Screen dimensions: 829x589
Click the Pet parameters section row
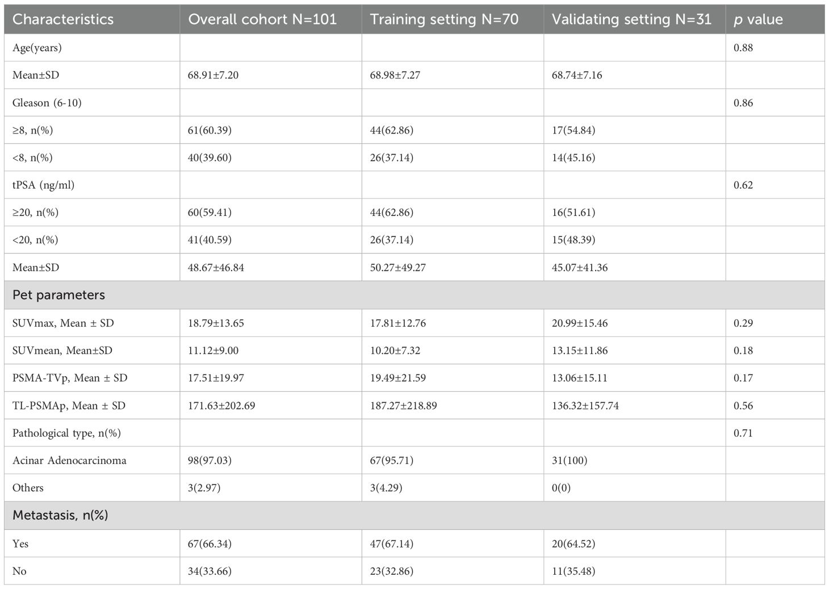58,295
